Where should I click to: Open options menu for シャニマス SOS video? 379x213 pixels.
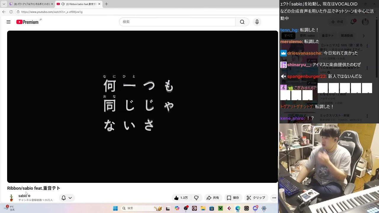click(x=367, y=46)
